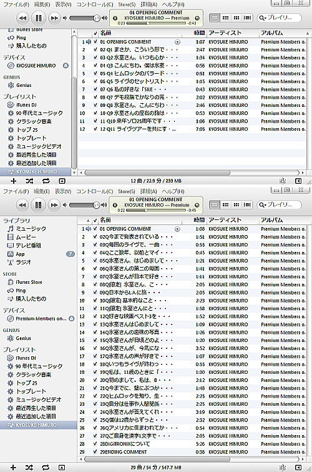Open 購入したもの in the 29-song window
The height and width of the screenshot is (472, 312).
pyautogui.click(x=31, y=299)
